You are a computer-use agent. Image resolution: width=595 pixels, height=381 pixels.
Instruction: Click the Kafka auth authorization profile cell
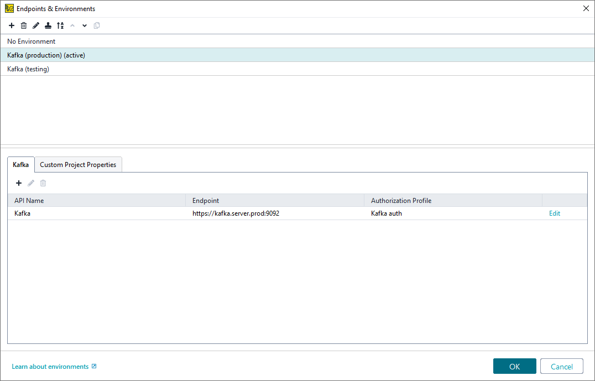(x=453, y=213)
